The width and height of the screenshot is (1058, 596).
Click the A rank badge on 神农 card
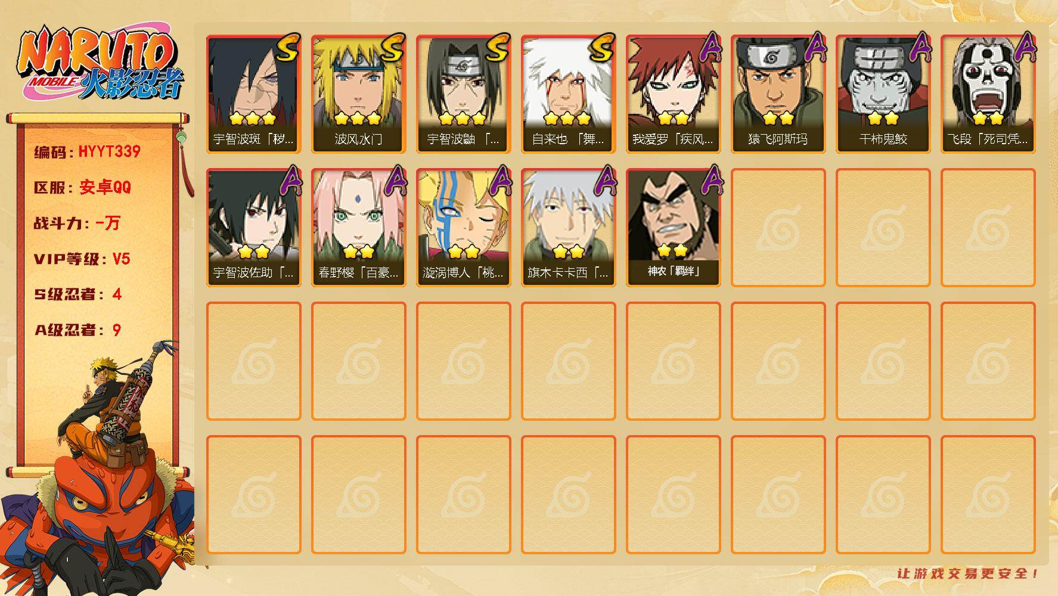pyautogui.click(x=711, y=181)
